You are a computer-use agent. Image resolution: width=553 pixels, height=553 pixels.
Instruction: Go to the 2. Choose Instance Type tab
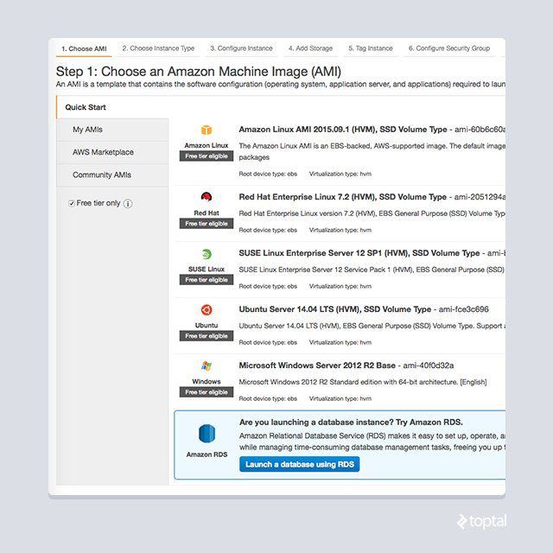[x=158, y=48]
